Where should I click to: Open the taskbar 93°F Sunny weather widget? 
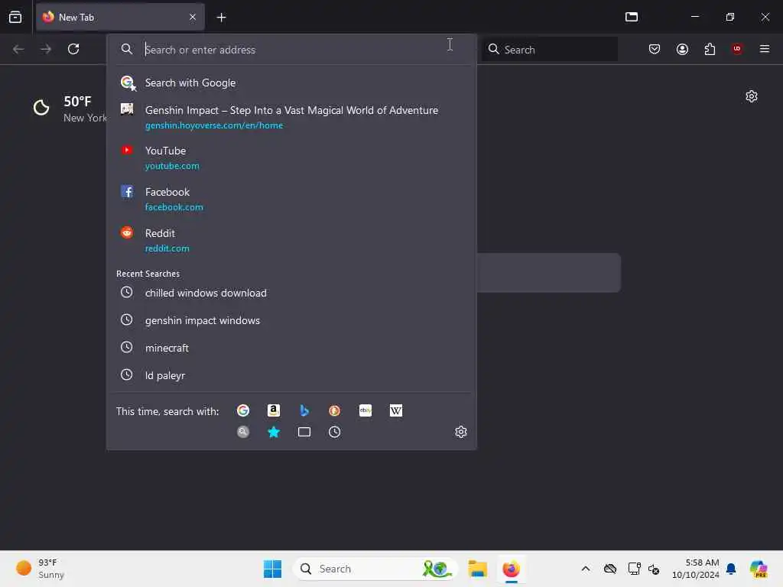(x=40, y=569)
